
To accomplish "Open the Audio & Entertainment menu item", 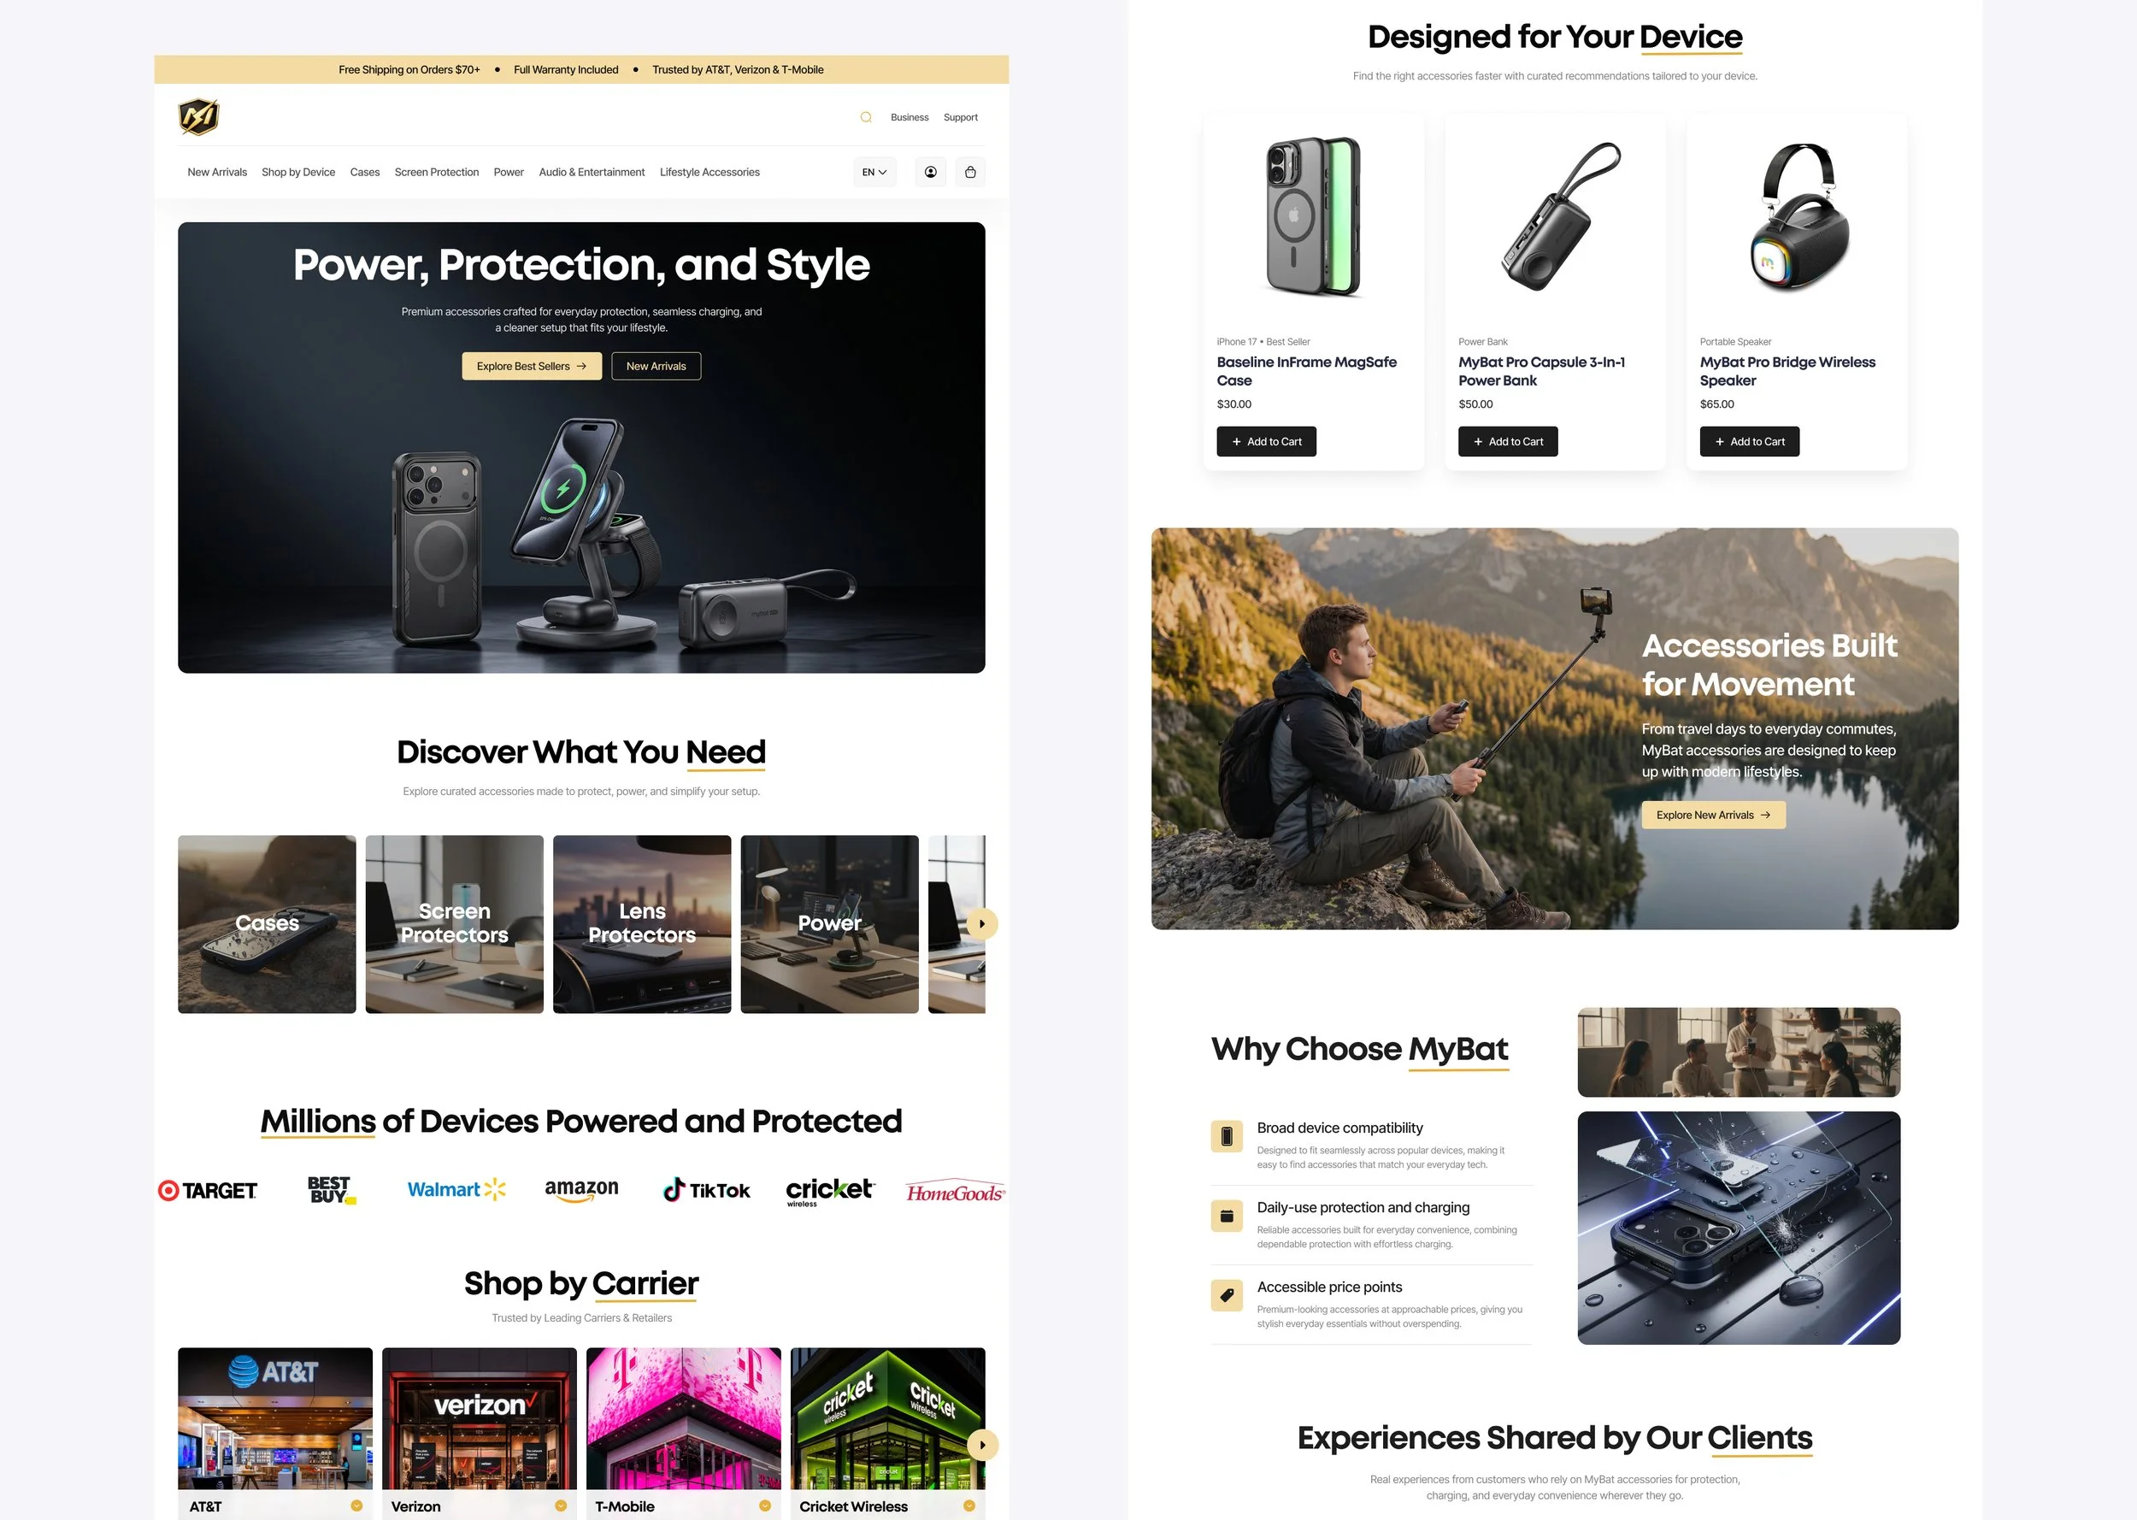I will (592, 172).
